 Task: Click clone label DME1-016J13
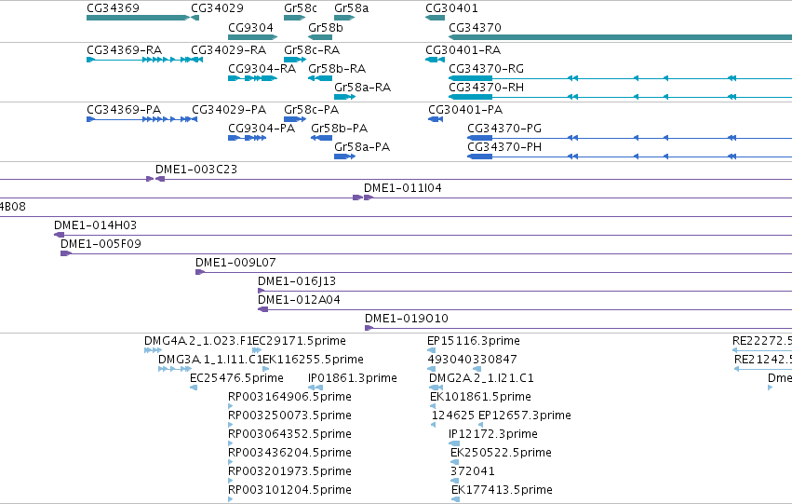pos(297,281)
